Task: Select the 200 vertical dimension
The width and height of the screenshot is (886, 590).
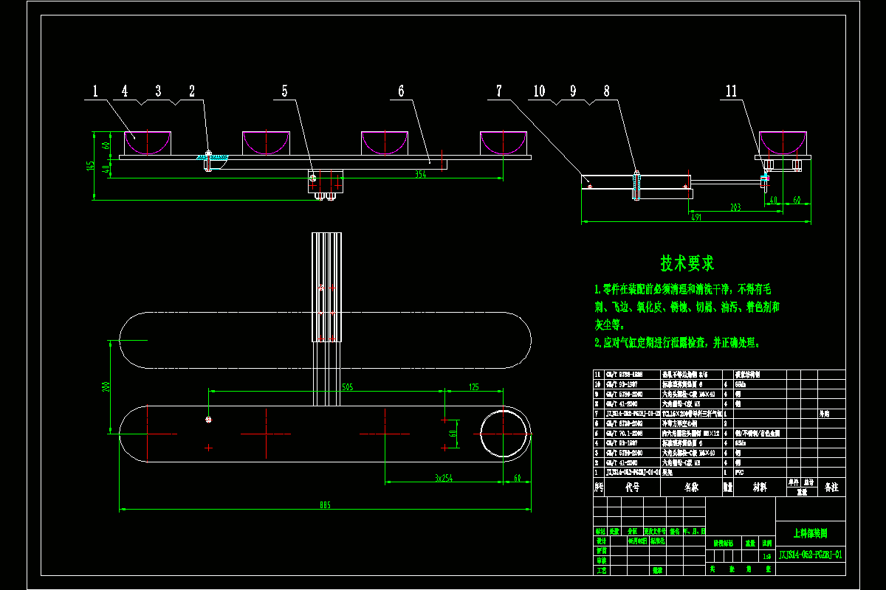Action: [106, 386]
